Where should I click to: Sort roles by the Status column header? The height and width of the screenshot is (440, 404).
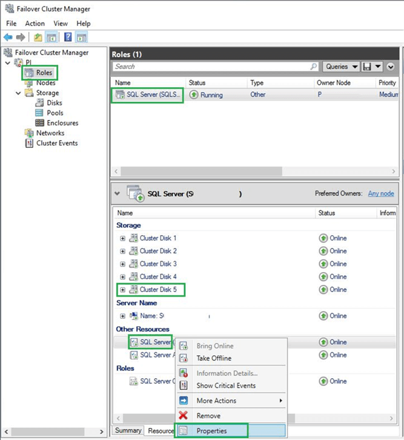point(217,83)
